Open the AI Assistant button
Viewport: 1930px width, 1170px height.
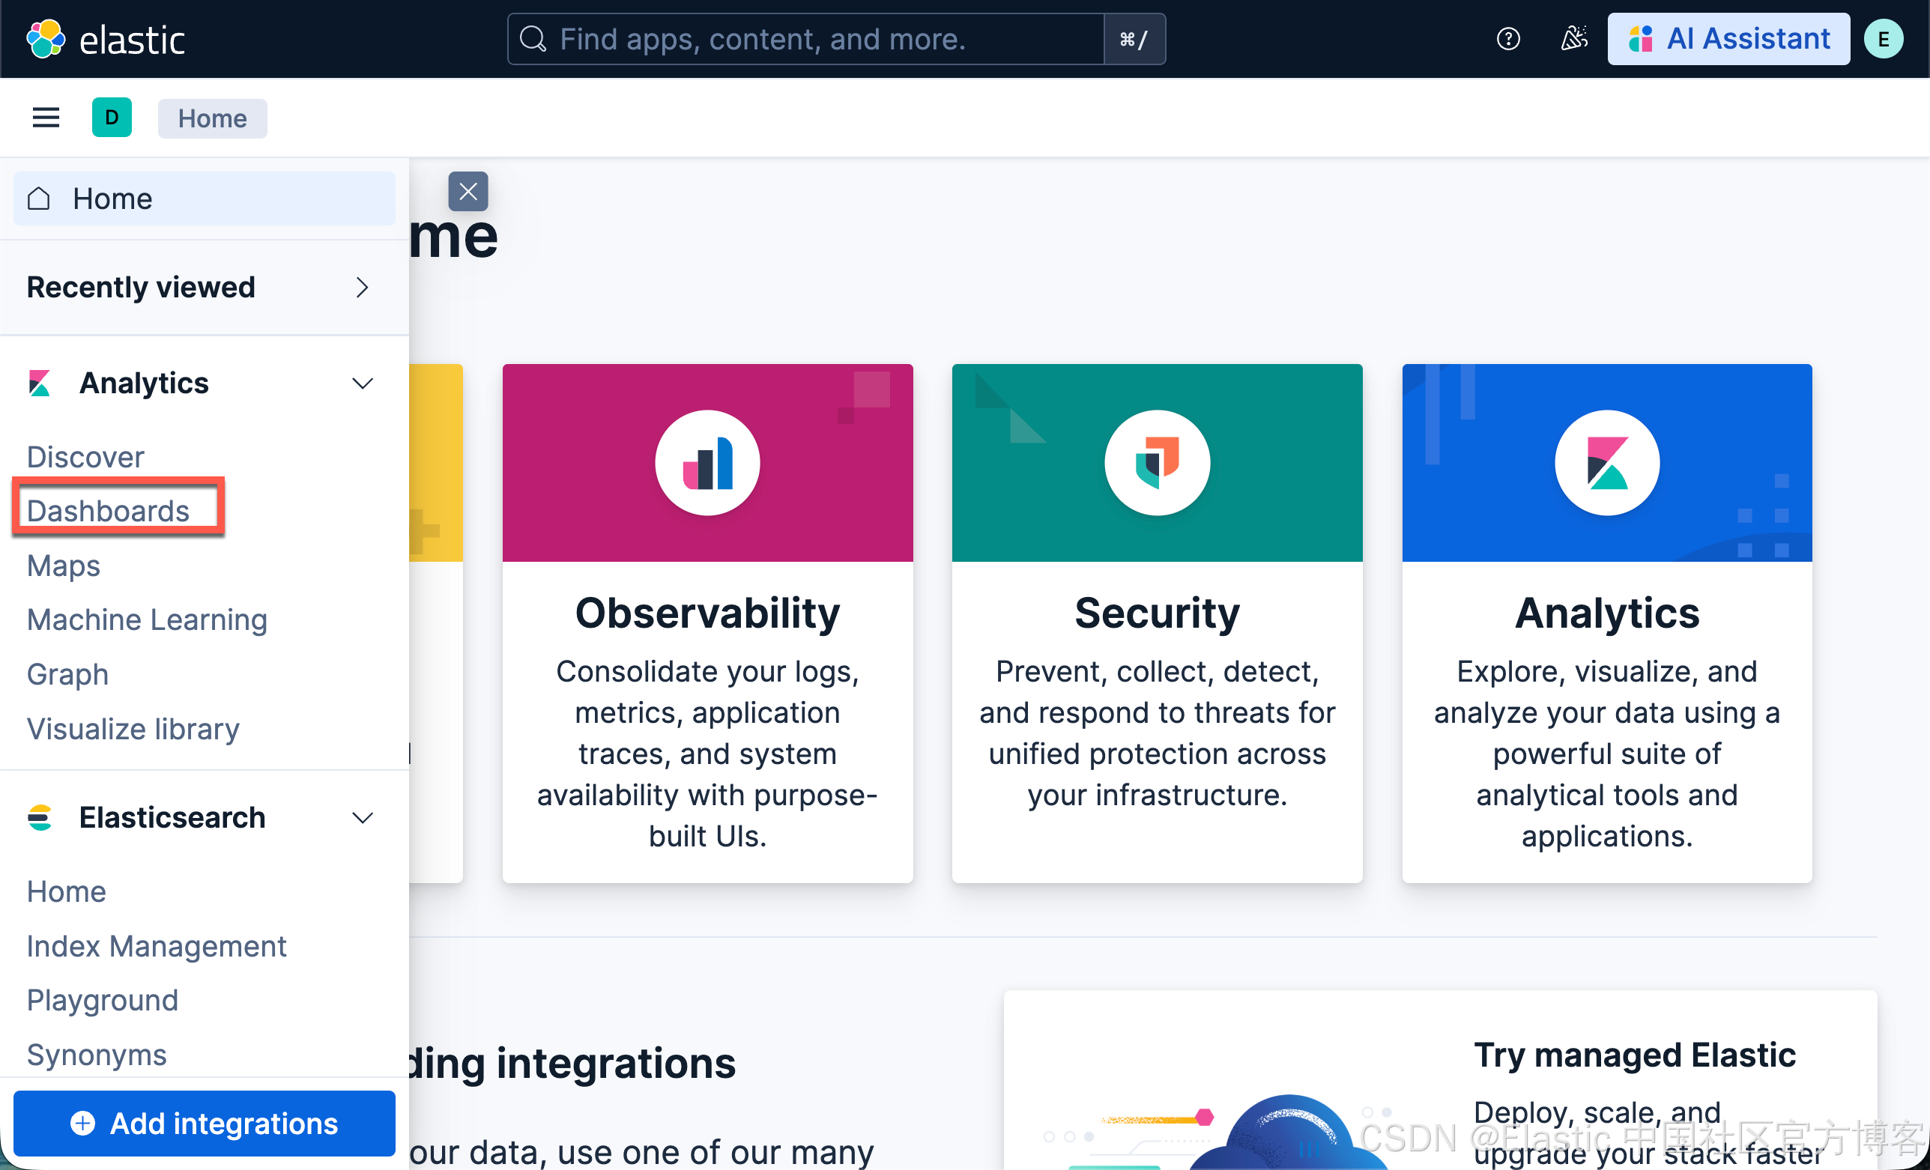[x=1728, y=39]
